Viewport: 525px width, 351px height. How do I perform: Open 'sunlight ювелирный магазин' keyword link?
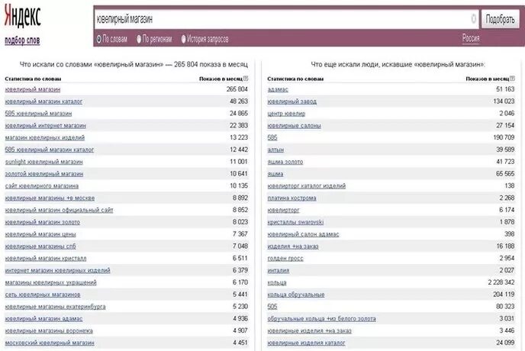pyautogui.click(x=43, y=162)
